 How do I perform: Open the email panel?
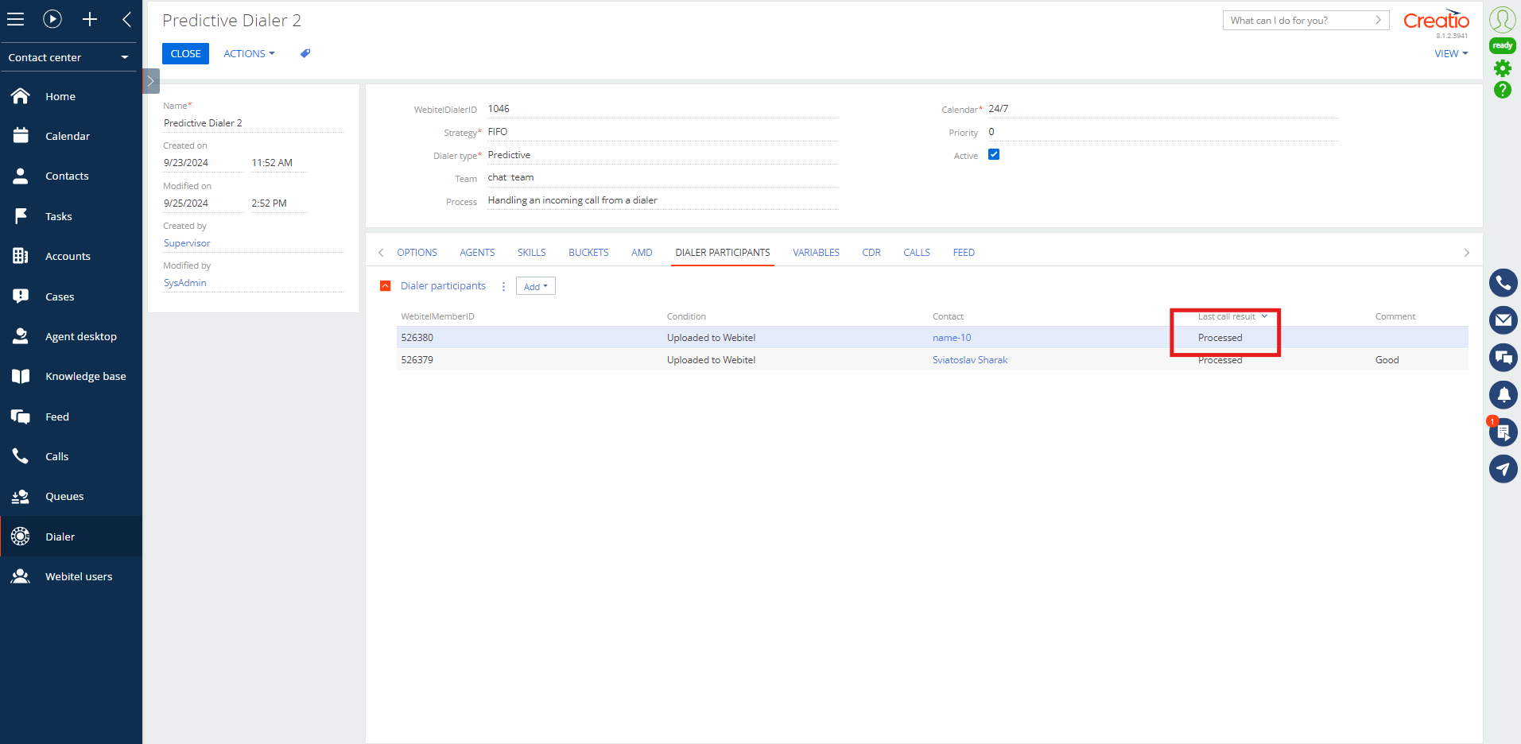tap(1503, 320)
